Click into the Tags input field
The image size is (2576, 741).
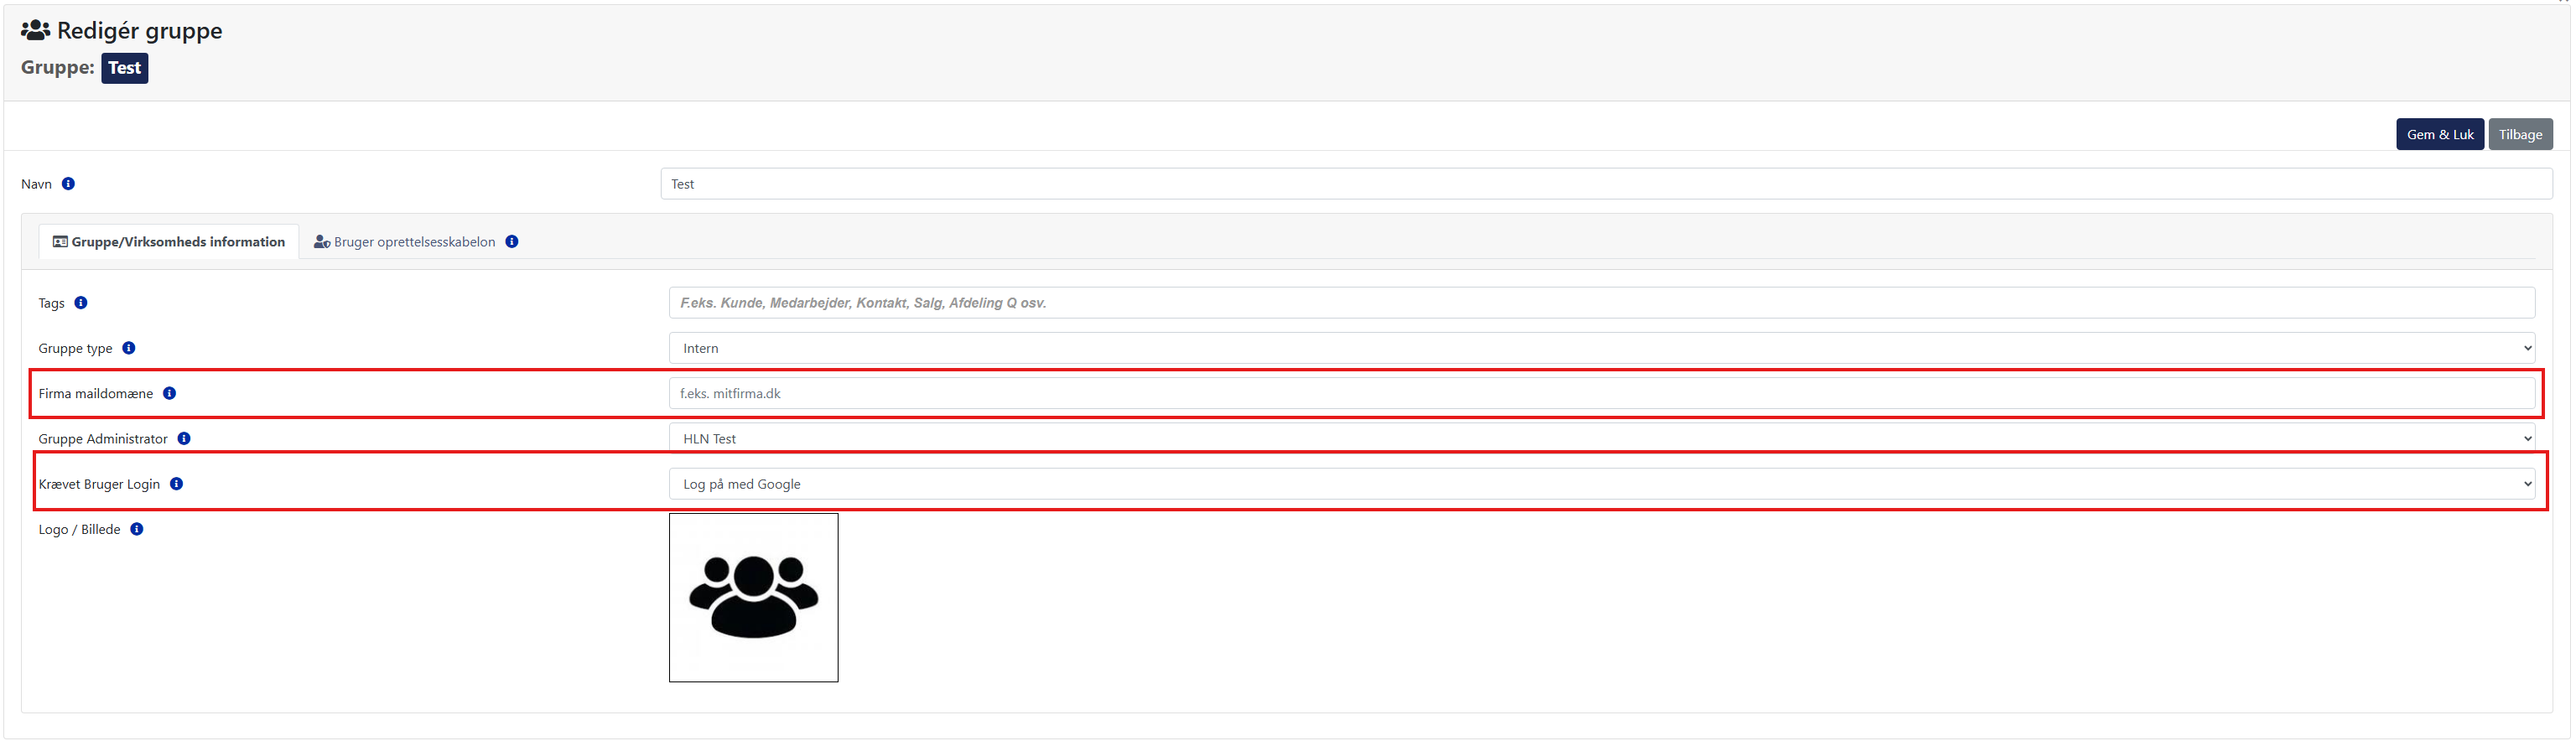1601,303
